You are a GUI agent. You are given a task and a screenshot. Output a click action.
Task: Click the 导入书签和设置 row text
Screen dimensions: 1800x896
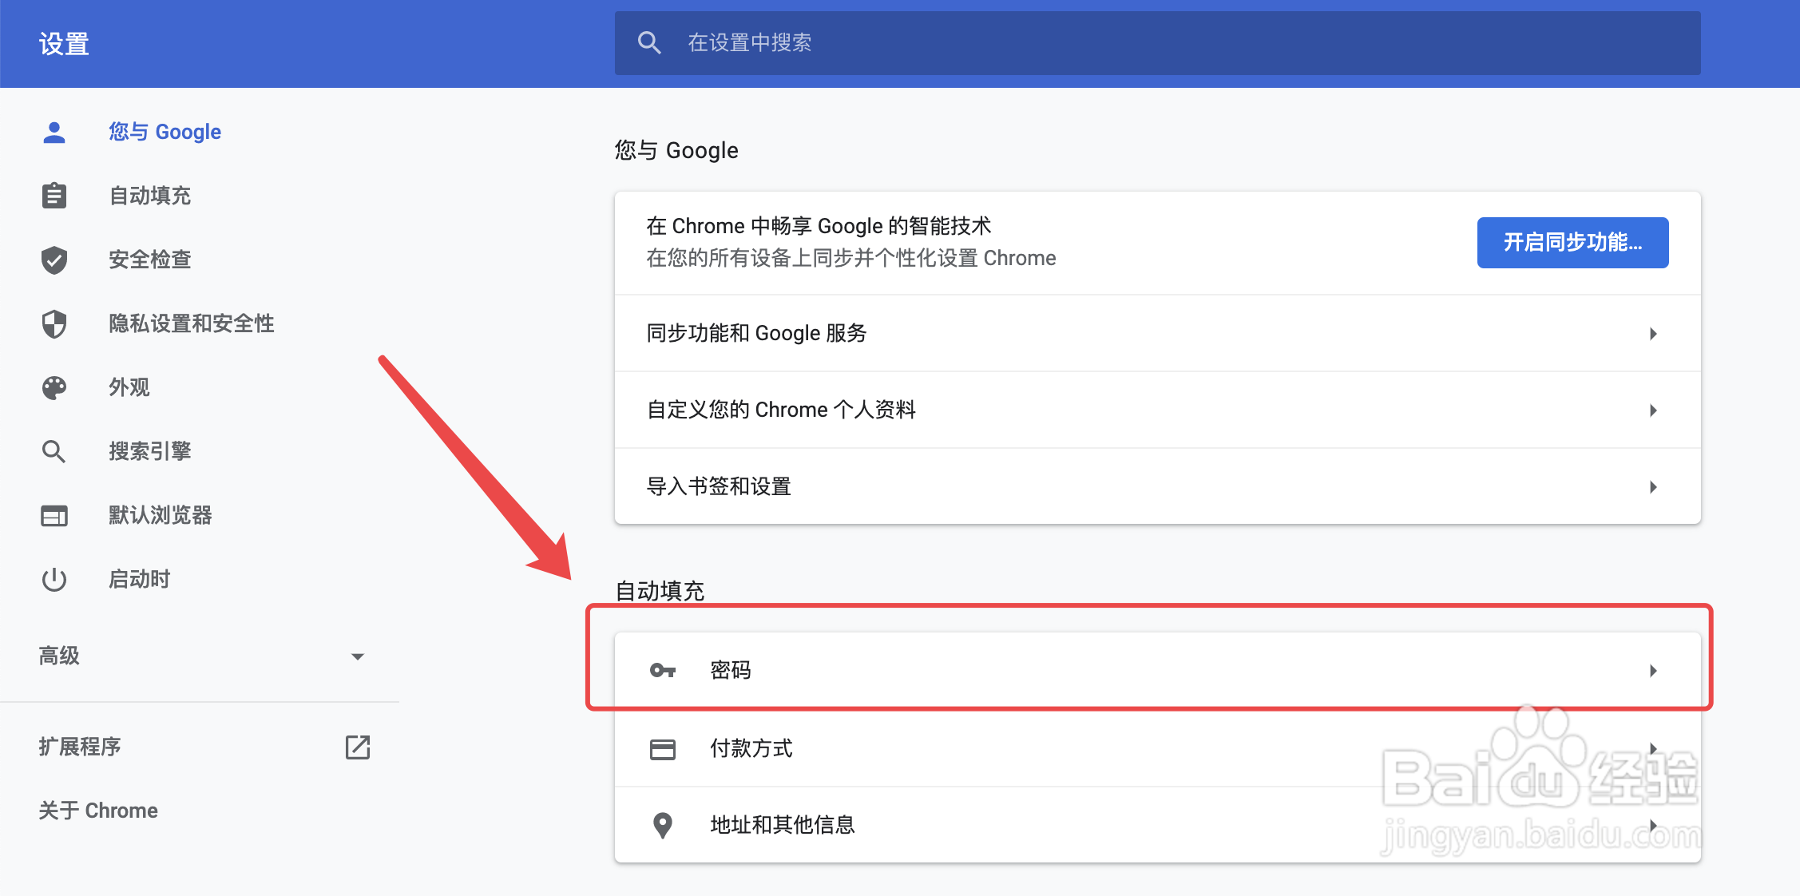point(719,486)
